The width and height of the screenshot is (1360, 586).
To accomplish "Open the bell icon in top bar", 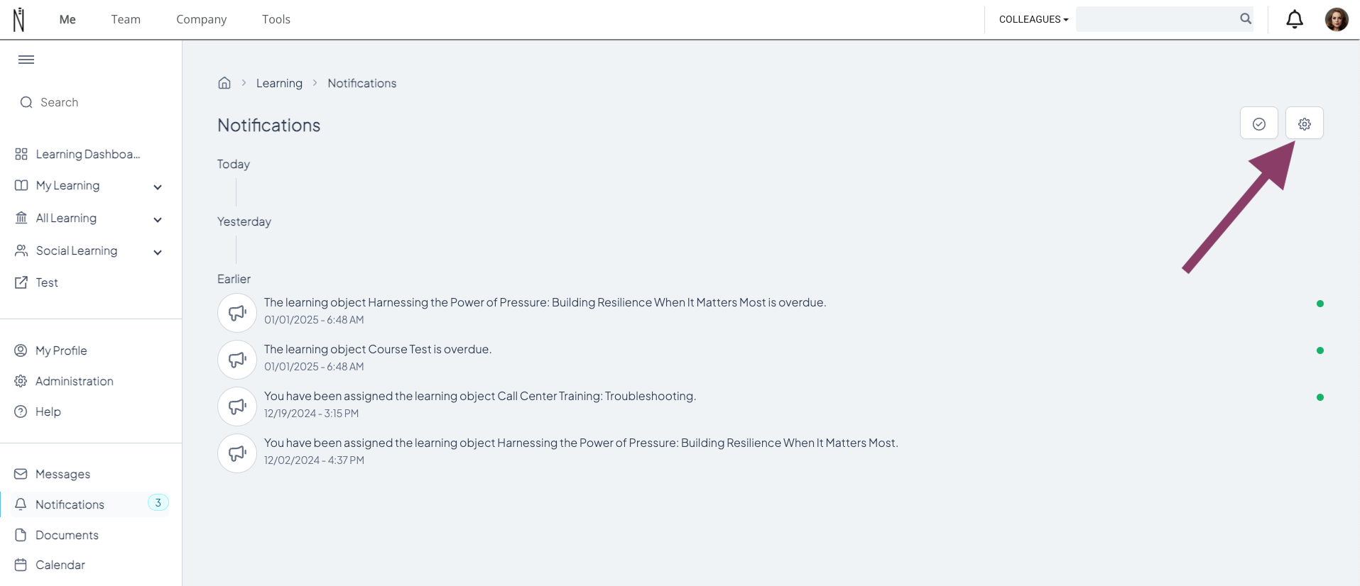I will 1294,19.
